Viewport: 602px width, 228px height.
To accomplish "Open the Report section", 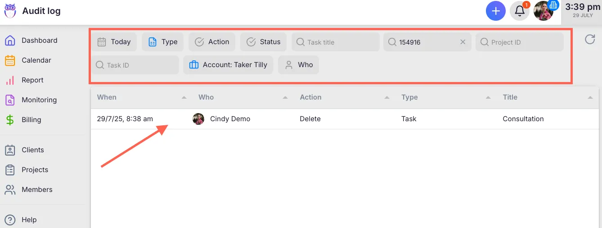I will pos(32,80).
